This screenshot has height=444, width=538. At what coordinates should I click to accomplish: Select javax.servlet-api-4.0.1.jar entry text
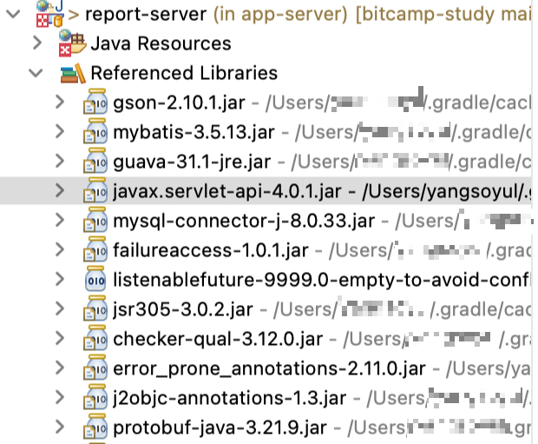(227, 192)
